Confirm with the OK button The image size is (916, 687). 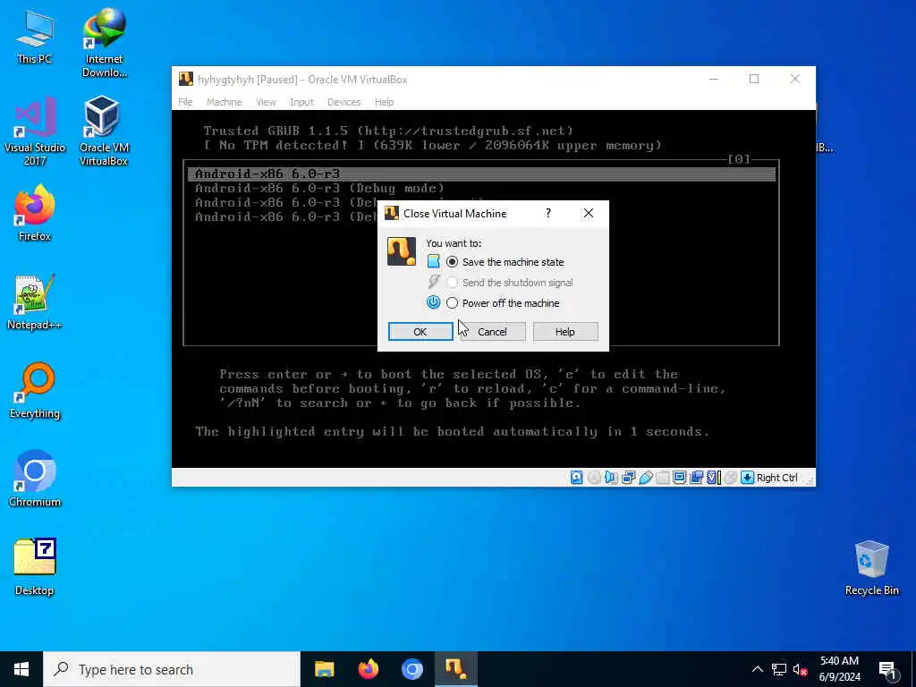(420, 332)
